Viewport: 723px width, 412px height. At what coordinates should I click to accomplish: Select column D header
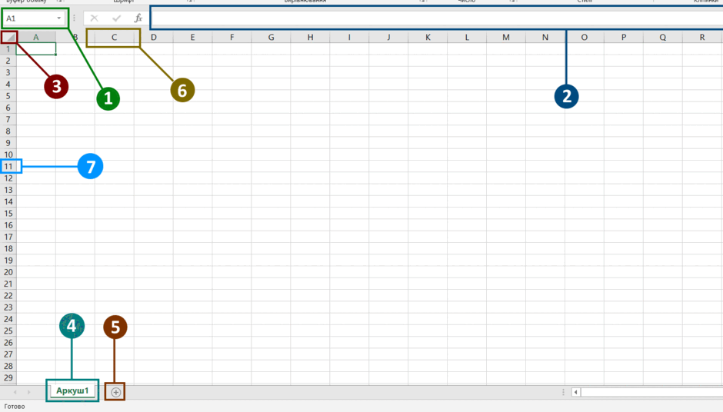click(154, 38)
